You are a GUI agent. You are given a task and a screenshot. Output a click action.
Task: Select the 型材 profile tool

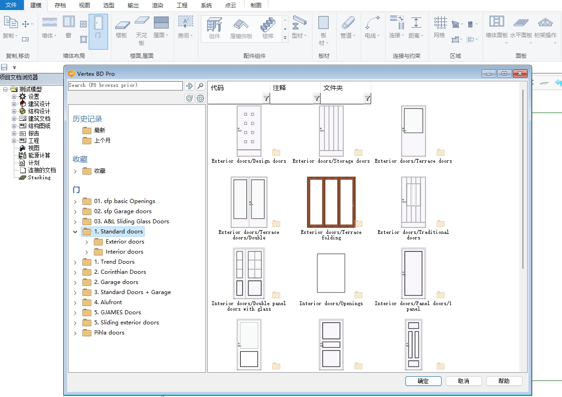coord(299,28)
